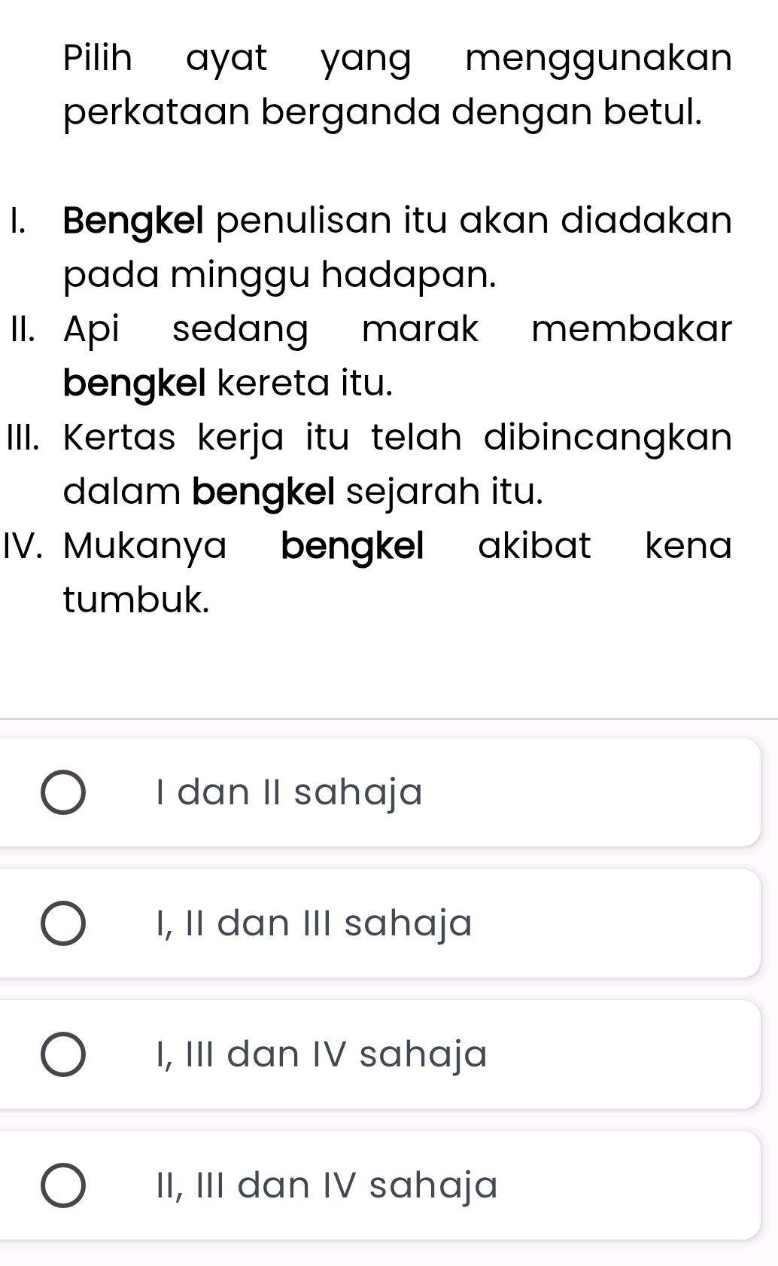Viewport: 778px width, 1266px height.
Task: Click the divider line above the answer options
Action: 389,719
